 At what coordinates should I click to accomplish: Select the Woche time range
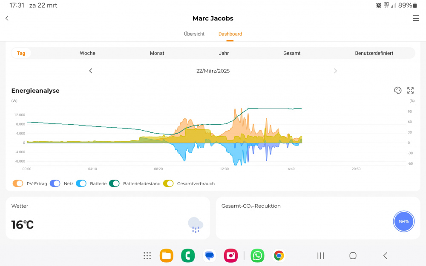[87, 53]
